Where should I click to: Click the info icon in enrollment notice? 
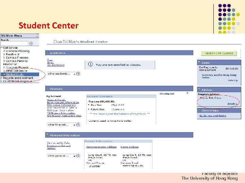click(x=91, y=64)
